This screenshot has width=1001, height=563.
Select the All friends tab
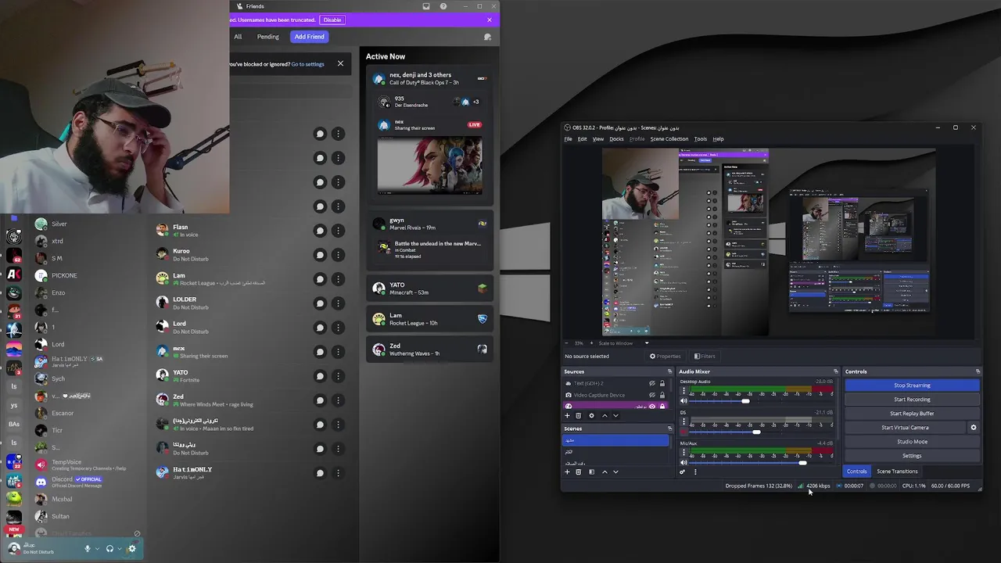coord(238,37)
